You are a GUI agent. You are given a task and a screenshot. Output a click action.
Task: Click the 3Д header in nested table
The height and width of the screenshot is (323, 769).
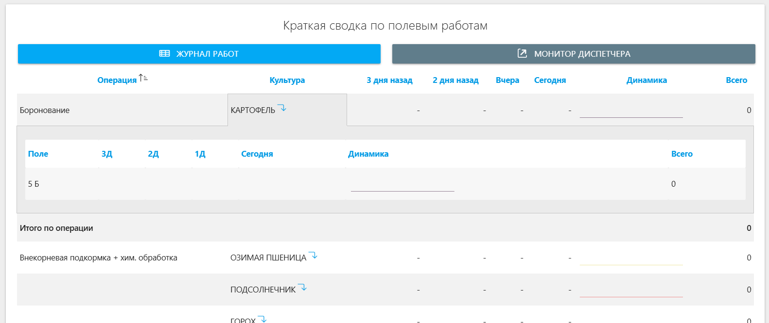click(107, 154)
